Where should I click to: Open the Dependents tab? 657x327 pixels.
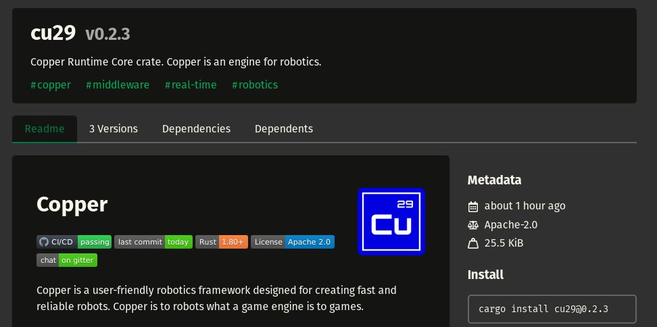tap(284, 129)
